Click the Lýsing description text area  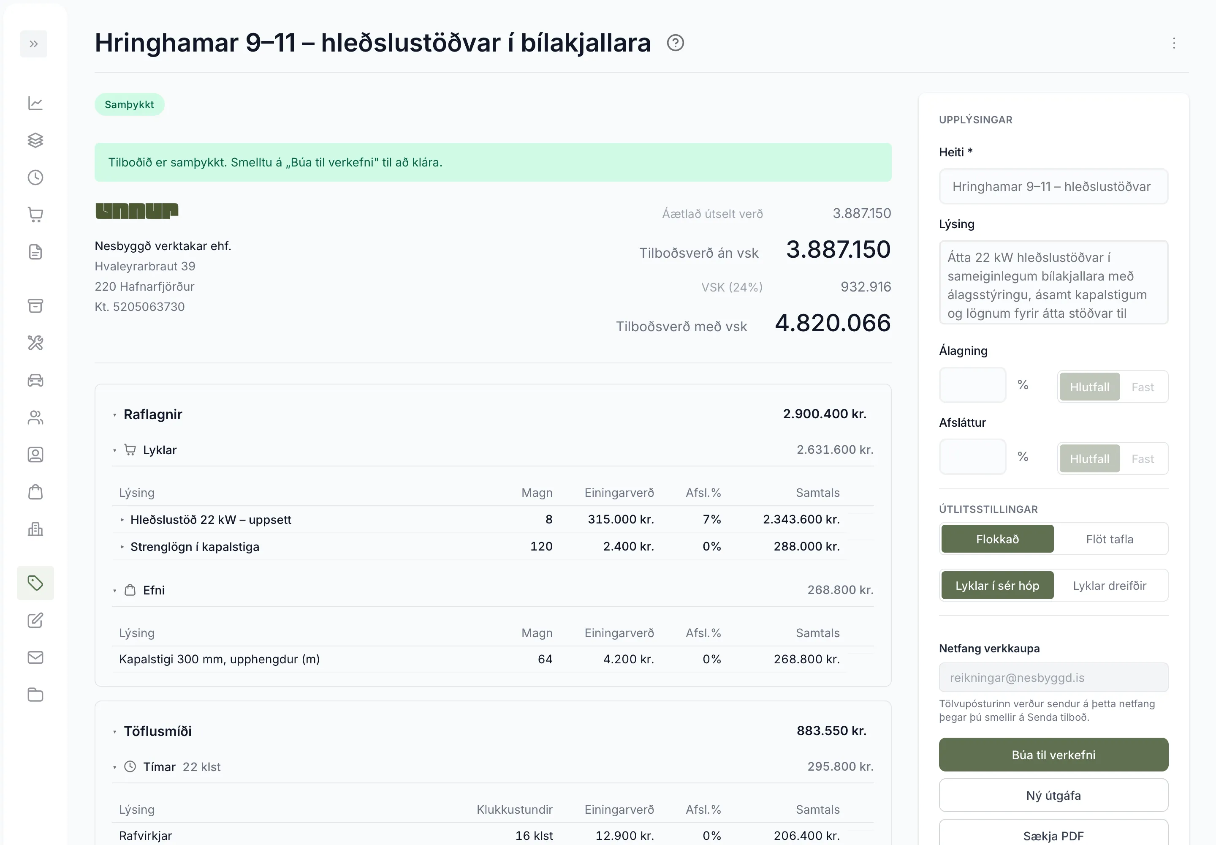click(x=1053, y=282)
